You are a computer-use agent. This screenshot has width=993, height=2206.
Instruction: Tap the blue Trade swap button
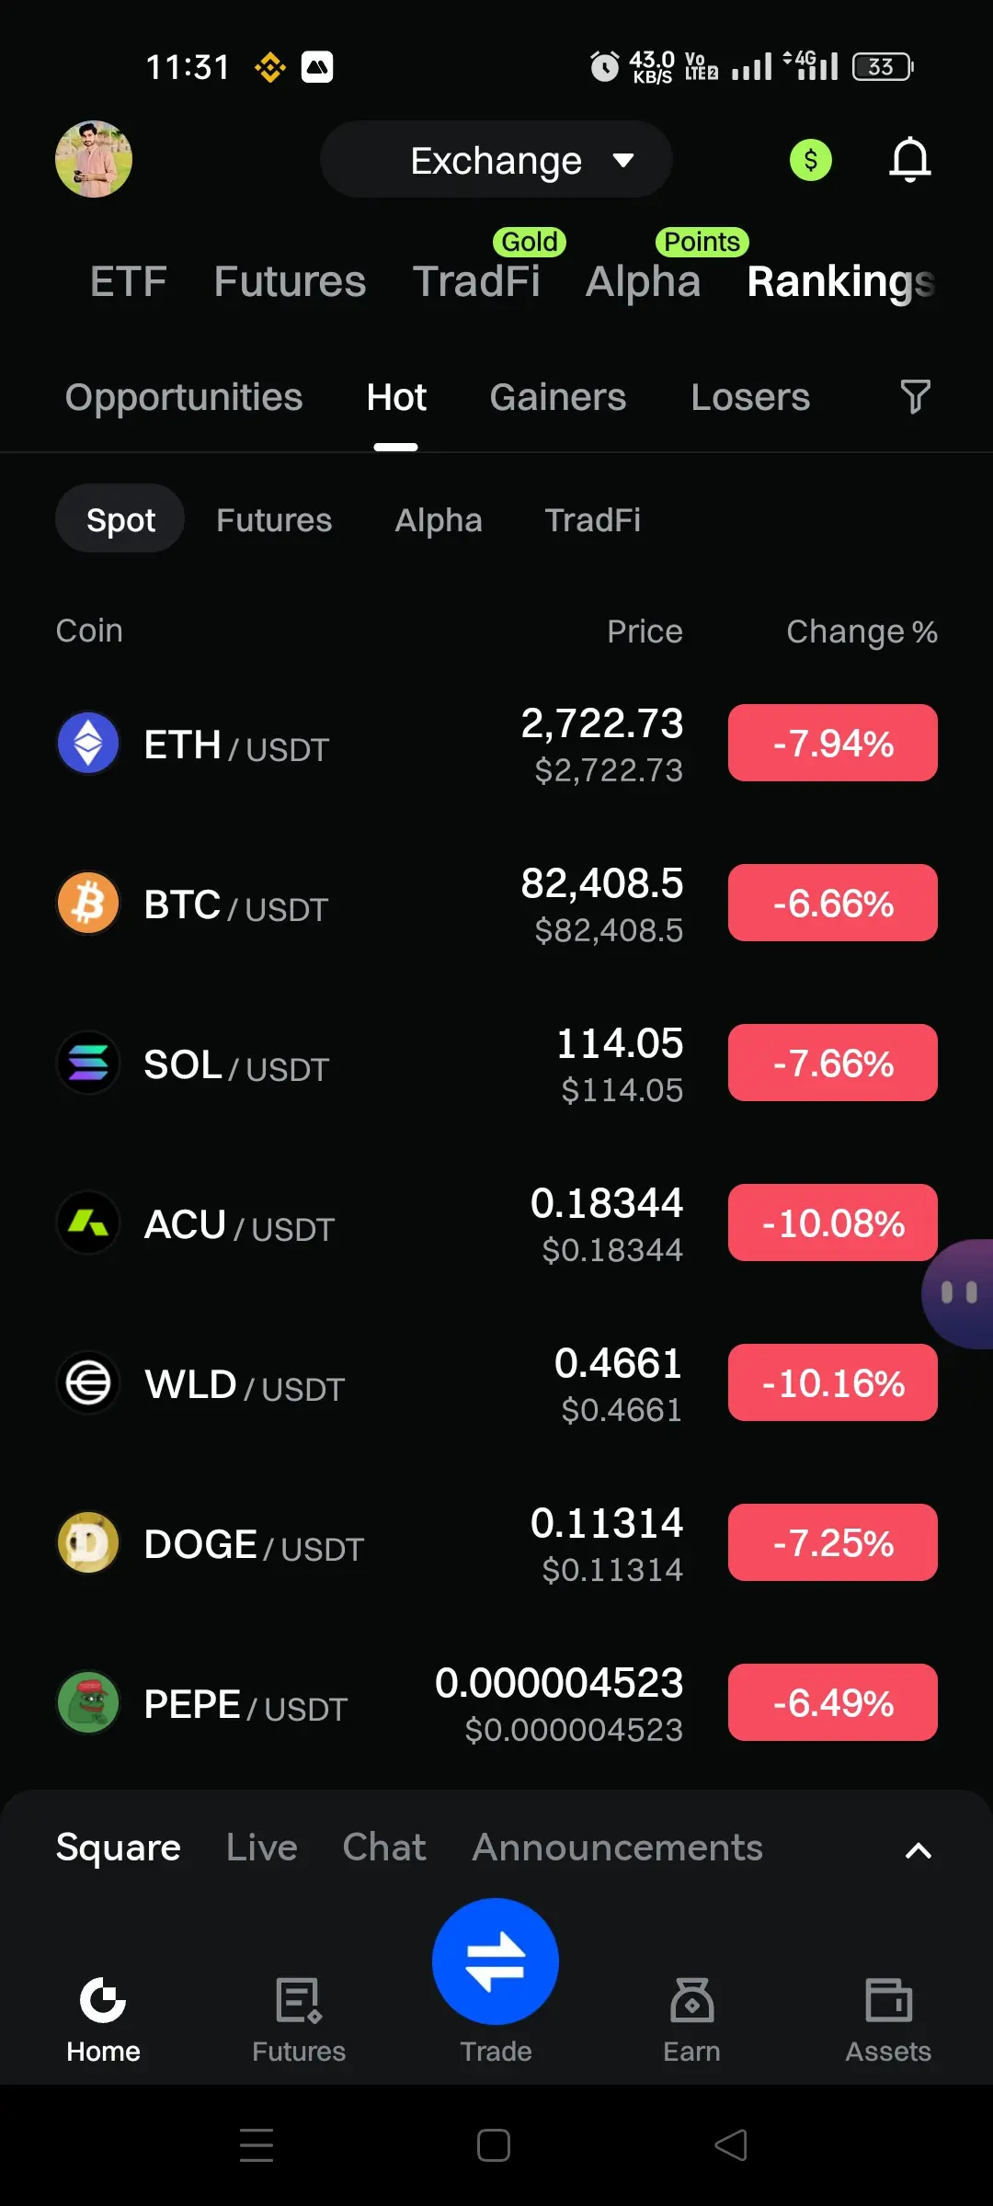pyautogui.click(x=496, y=1961)
